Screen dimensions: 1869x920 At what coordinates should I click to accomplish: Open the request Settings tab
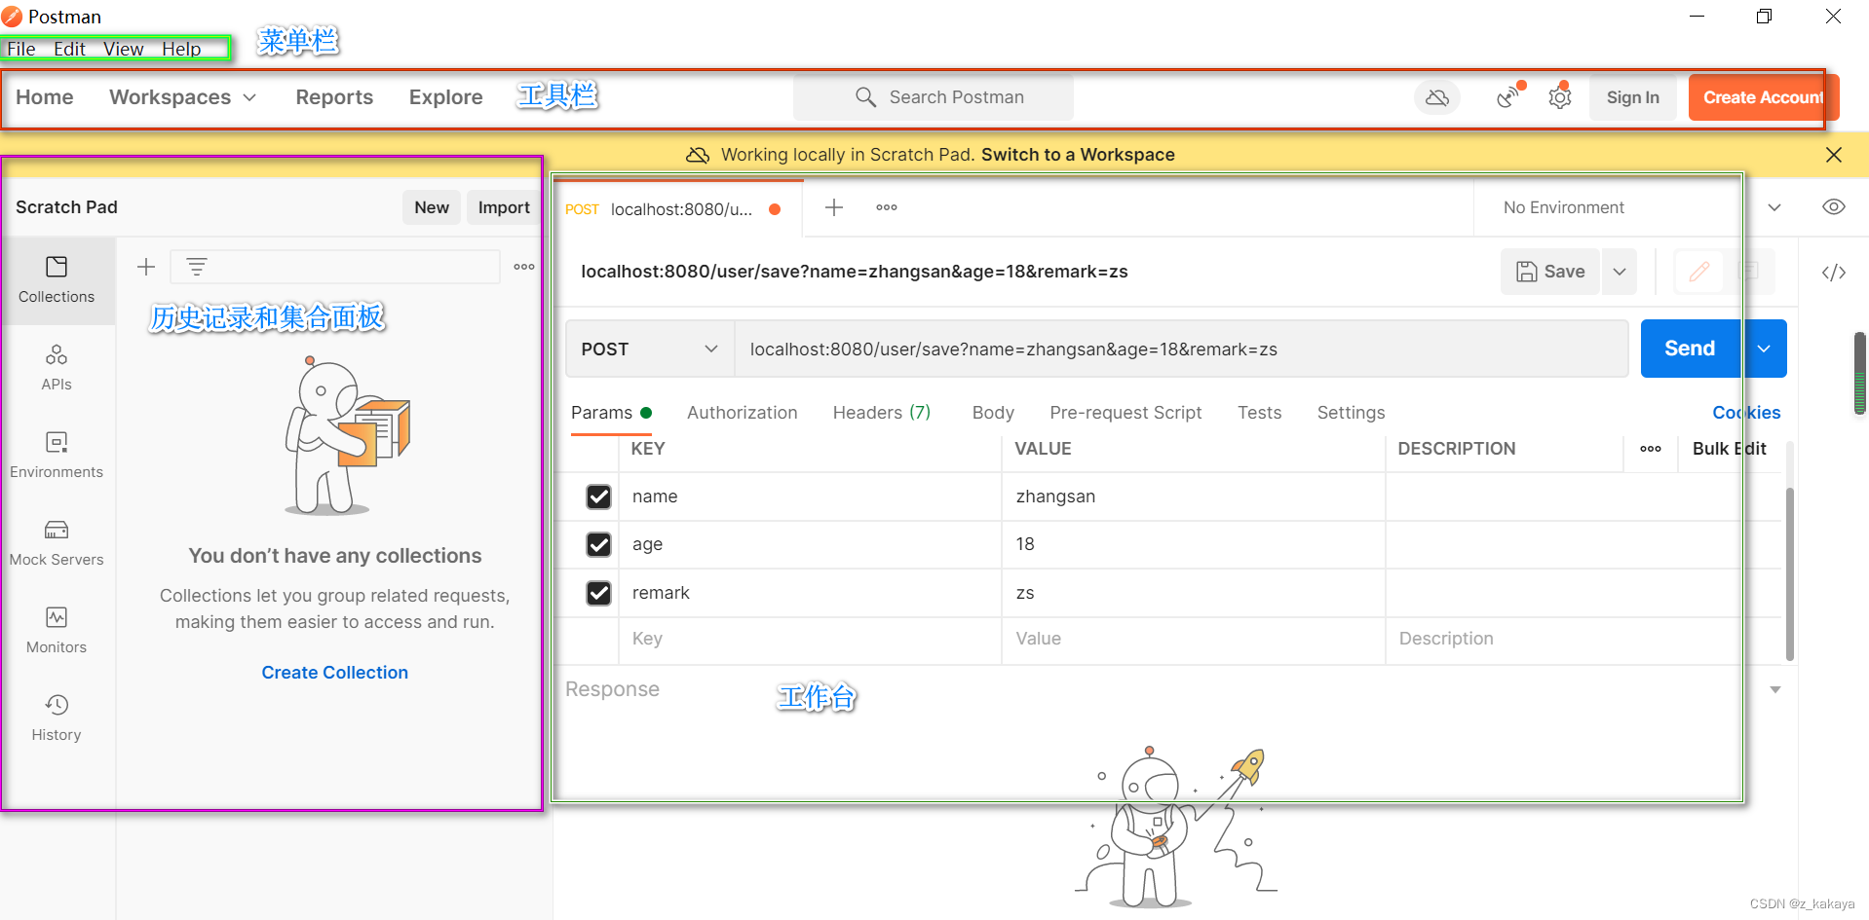coord(1351,413)
